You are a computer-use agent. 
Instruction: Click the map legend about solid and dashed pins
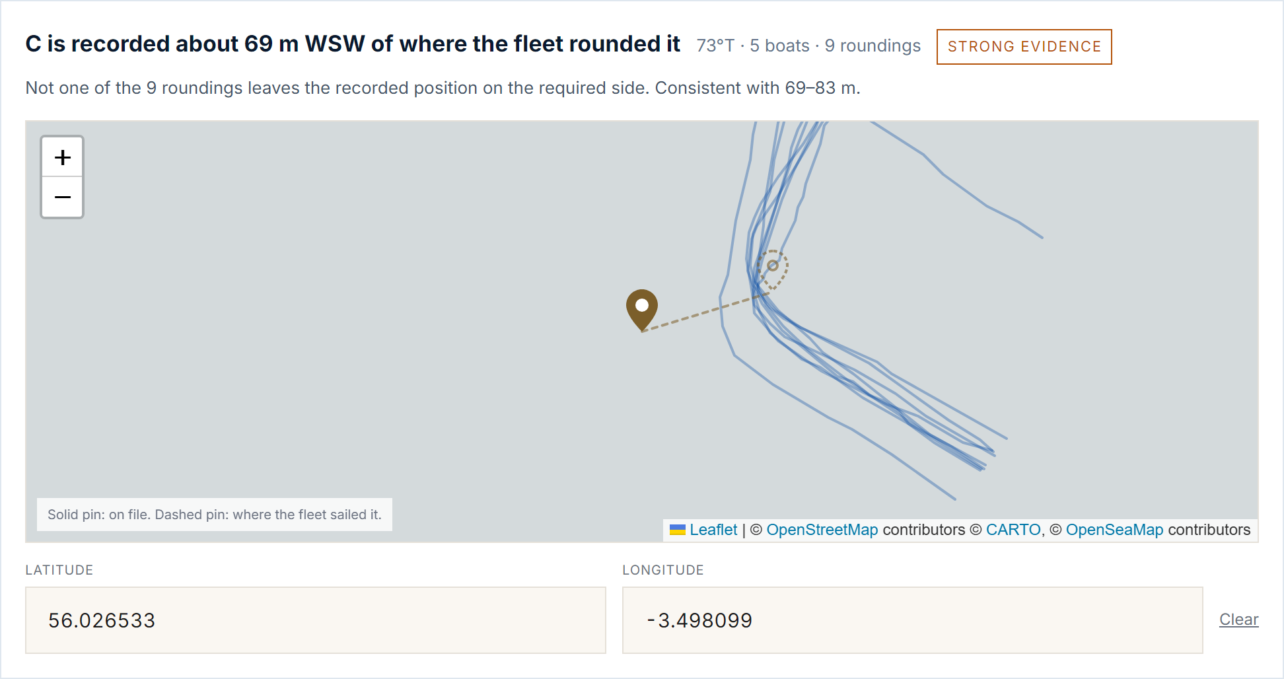[x=215, y=515]
